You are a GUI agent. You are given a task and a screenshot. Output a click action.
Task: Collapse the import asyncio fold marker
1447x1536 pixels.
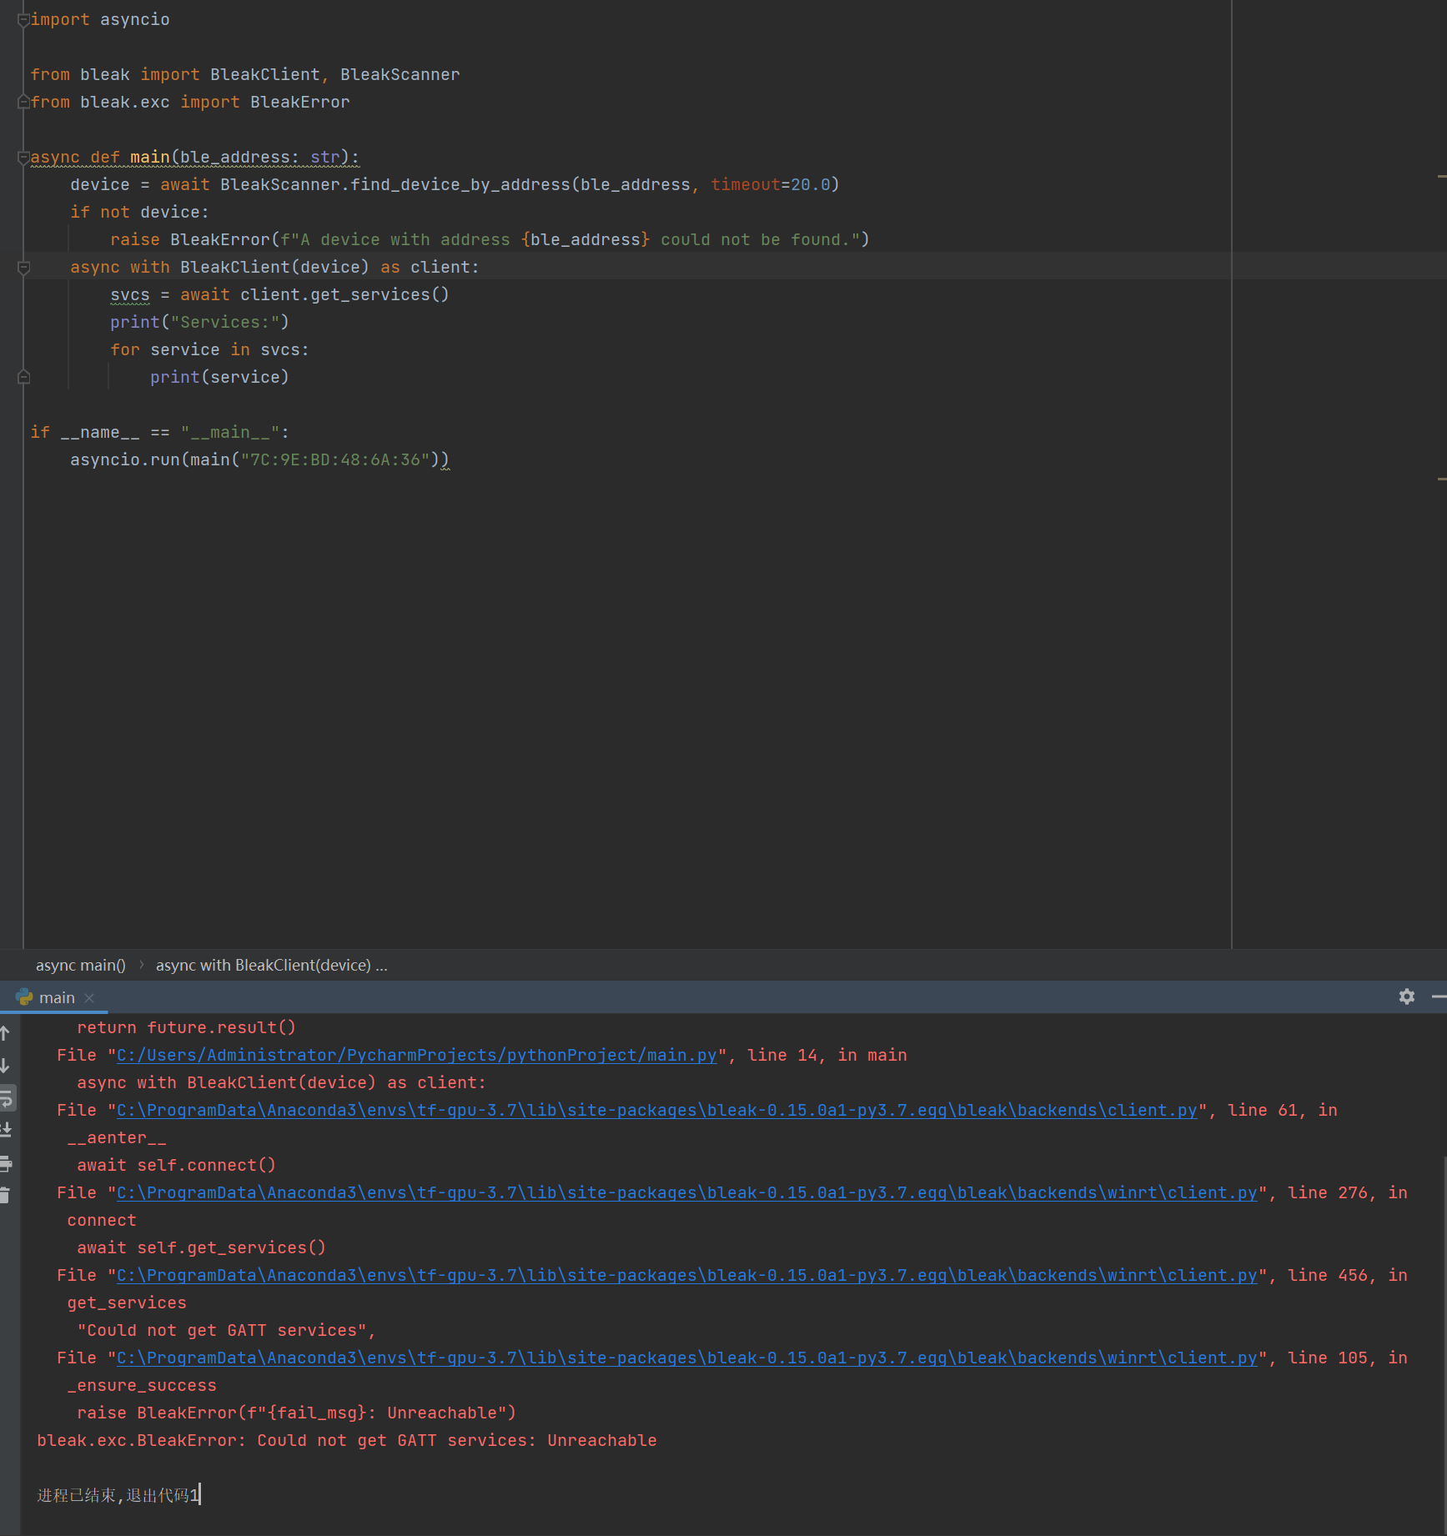pos(23,20)
